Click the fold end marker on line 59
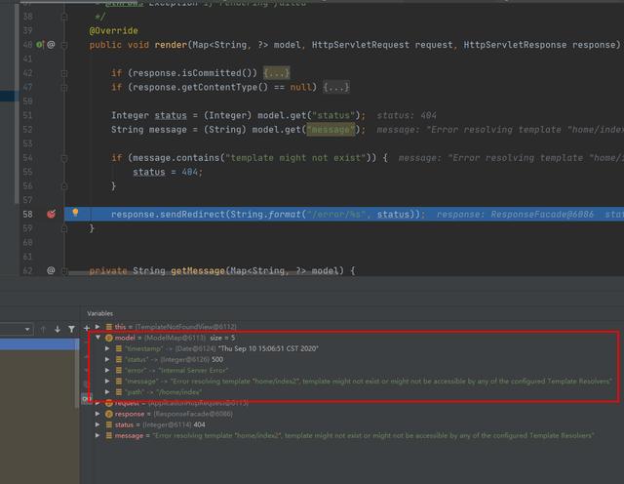The image size is (624, 484). click(64, 228)
